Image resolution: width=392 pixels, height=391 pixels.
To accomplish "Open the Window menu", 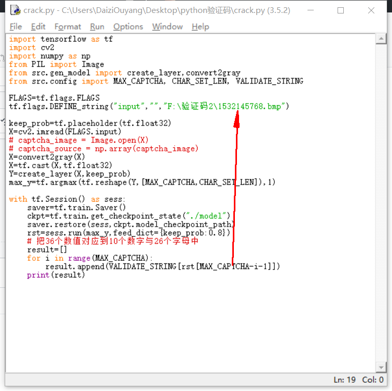I will pyautogui.click(x=167, y=26).
